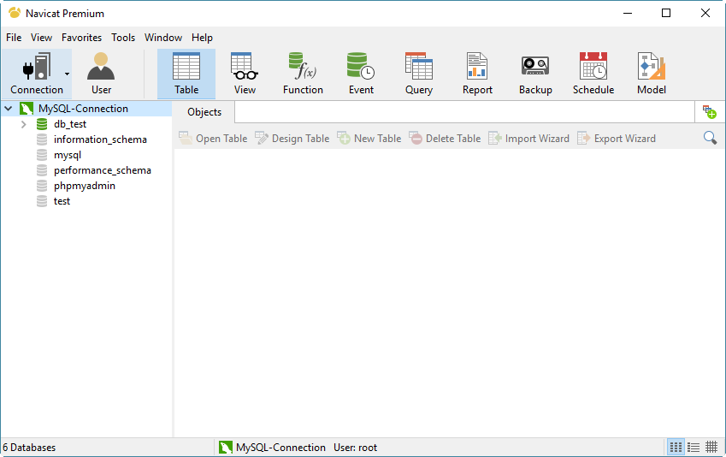This screenshot has width=726, height=457.
Task: Select the db_test database
Action: pyautogui.click(x=70, y=124)
